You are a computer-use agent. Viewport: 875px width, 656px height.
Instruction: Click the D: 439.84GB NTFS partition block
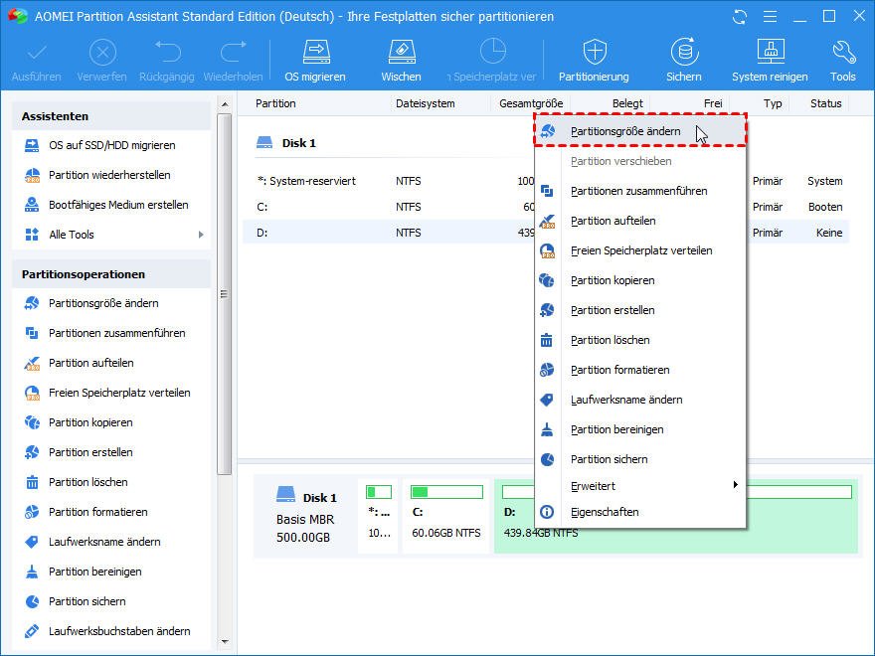(676, 516)
